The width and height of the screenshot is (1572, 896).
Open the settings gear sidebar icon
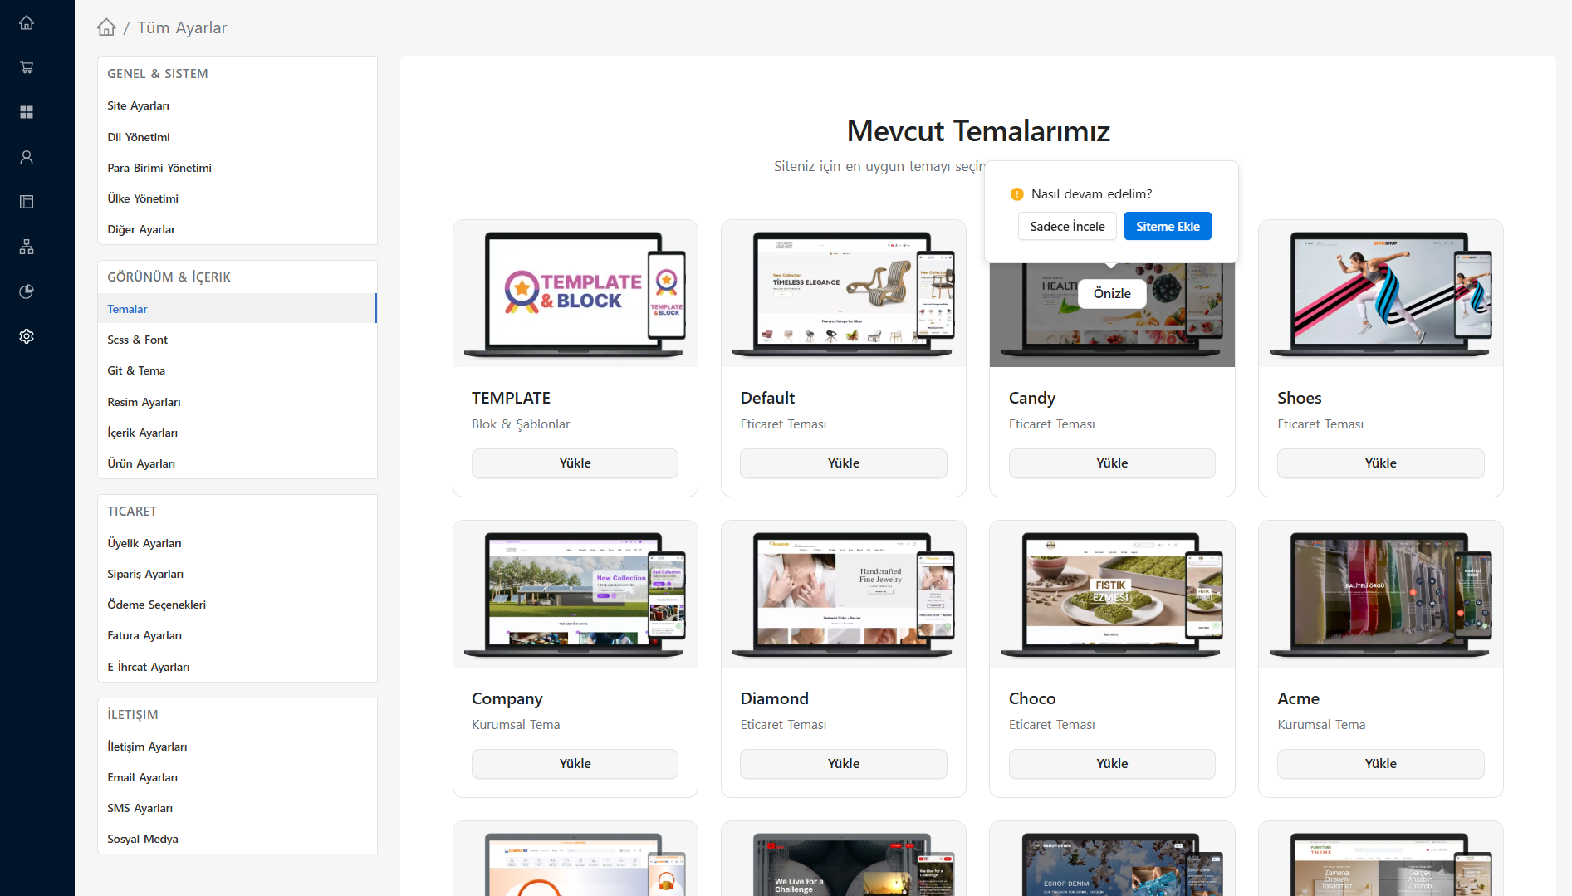27,336
